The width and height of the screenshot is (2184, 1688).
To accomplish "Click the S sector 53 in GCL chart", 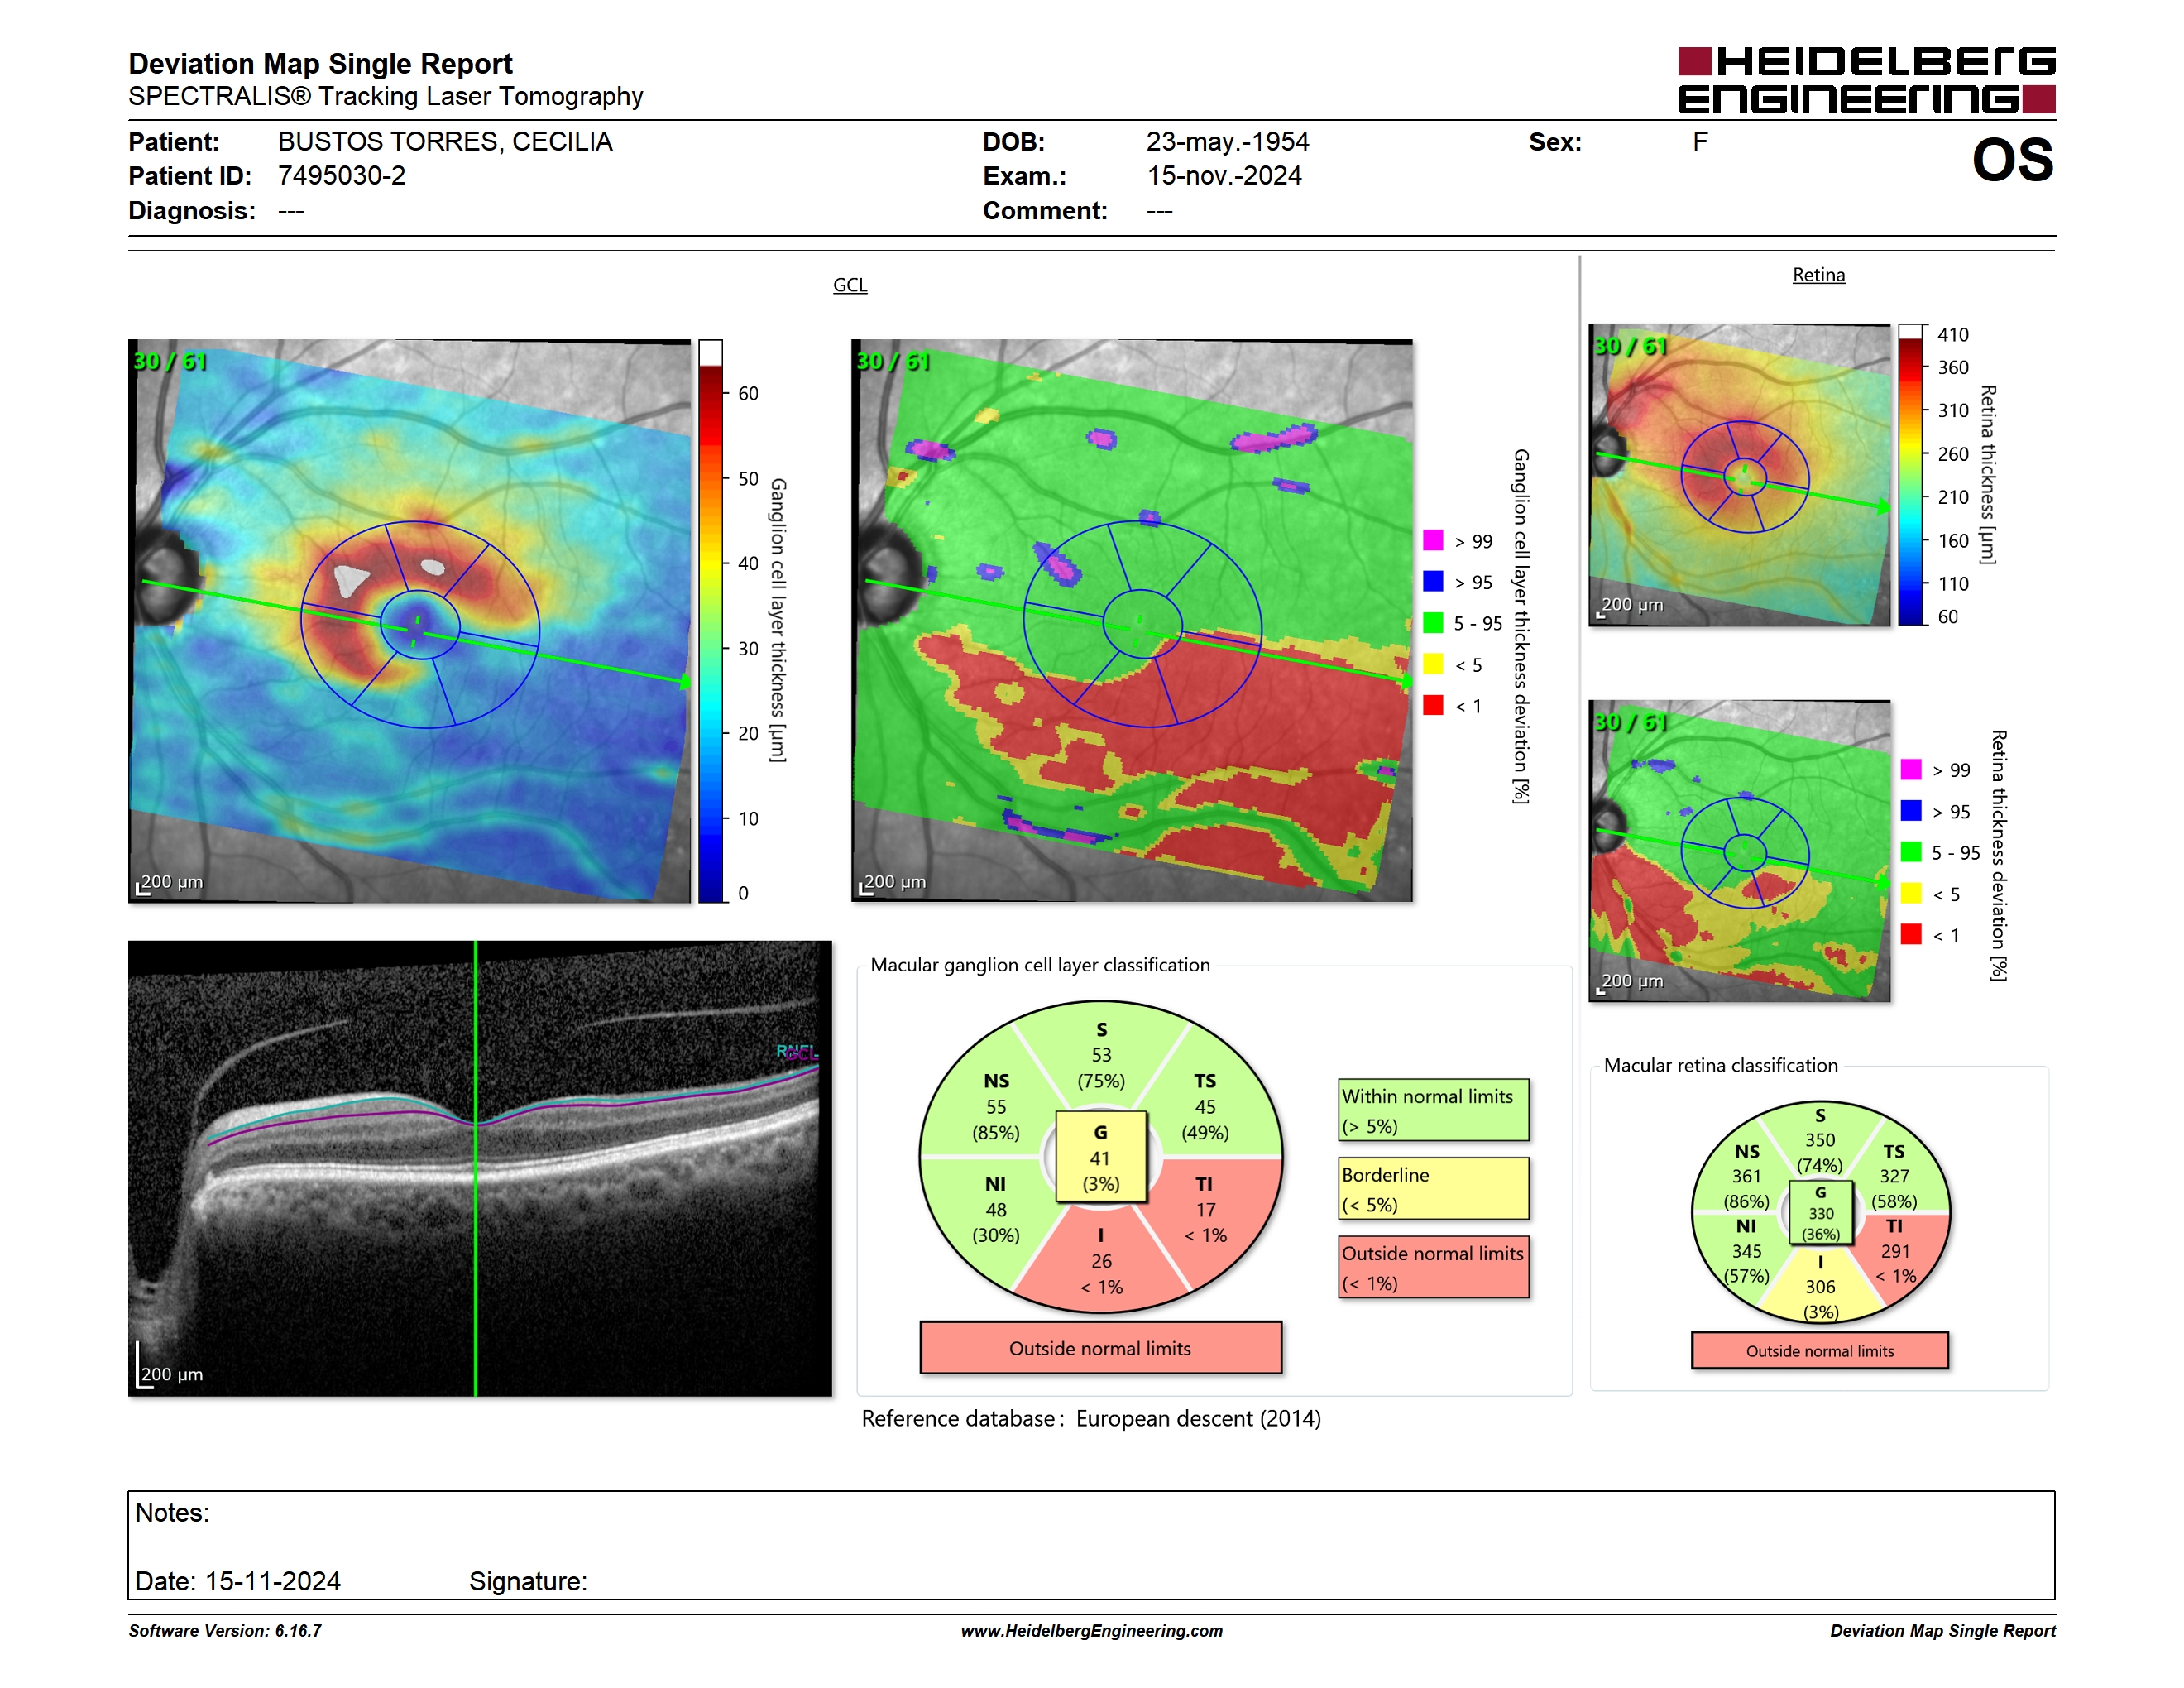I will tap(1101, 1055).
